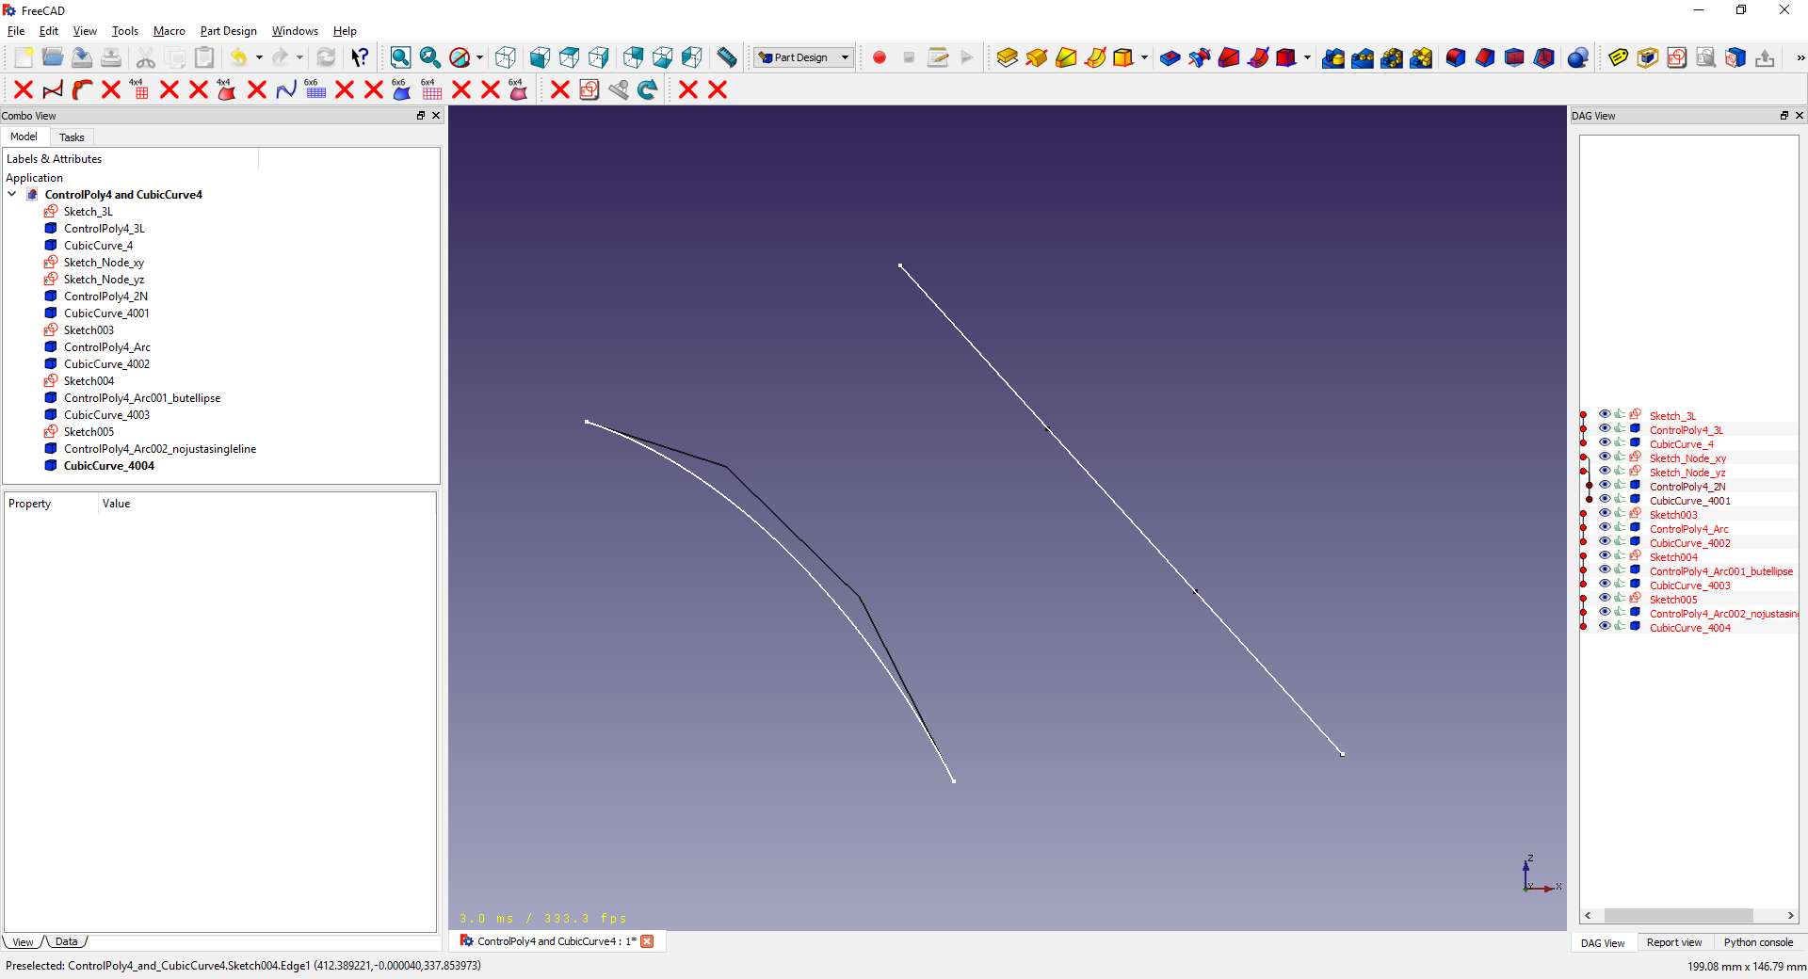
Task: Click the New document icon
Action: pyautogui.click(x=24, y=57)
